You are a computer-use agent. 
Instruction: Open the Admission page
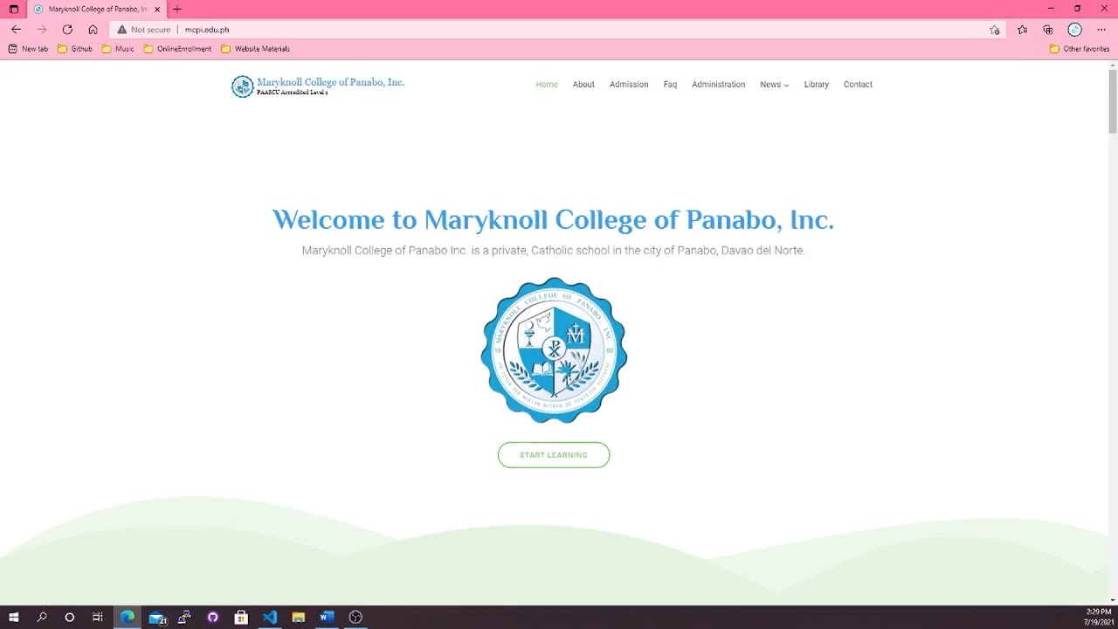[x=629, y=85]
